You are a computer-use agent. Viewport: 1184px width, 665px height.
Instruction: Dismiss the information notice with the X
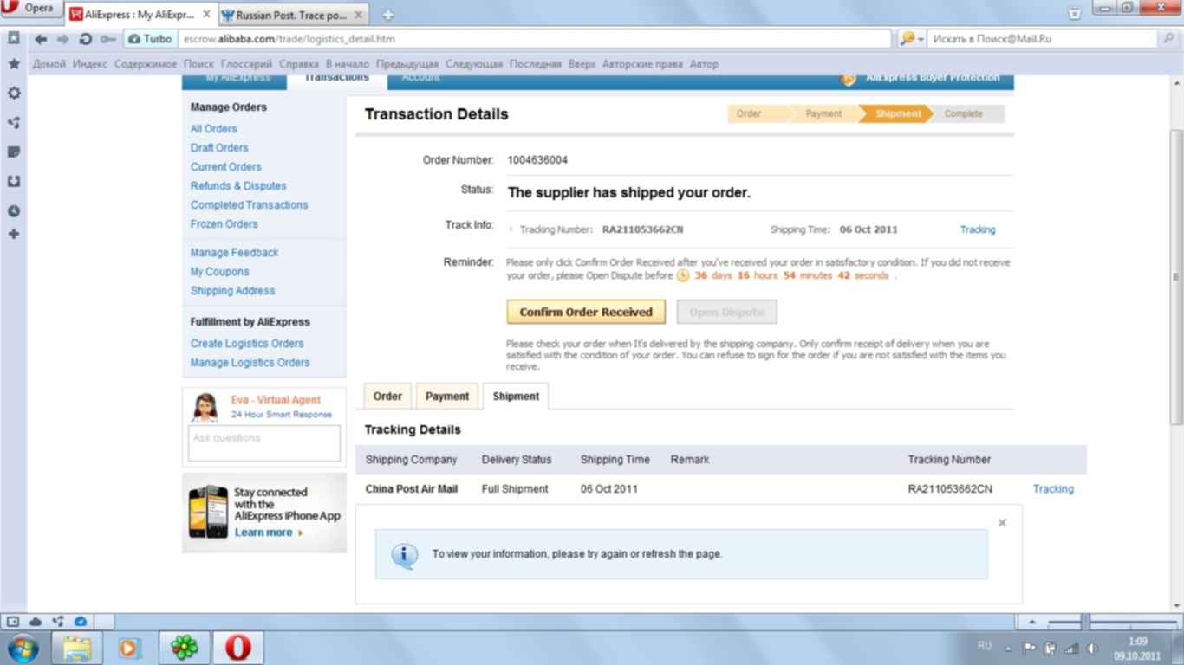[x=1002, y=523]
